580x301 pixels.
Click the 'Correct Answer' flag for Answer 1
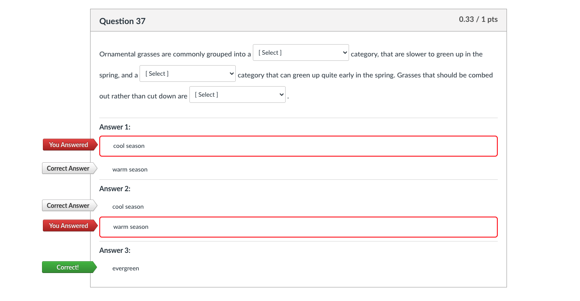click(x=70, y=168)
